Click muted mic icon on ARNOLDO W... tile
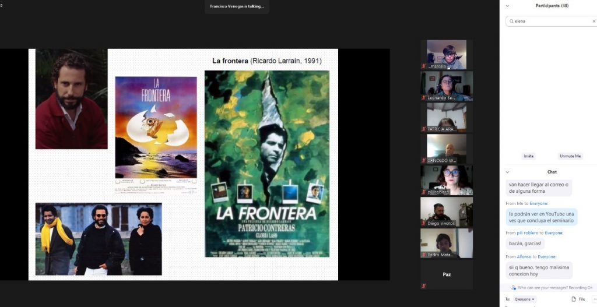The width and height of the screenshot is (597, 307). 423,161
